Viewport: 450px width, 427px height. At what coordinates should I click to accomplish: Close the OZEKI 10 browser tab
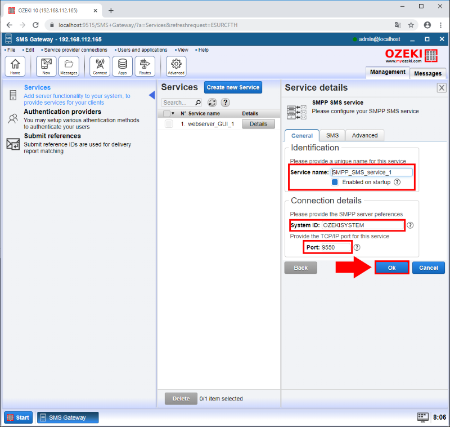click(96, 11)
